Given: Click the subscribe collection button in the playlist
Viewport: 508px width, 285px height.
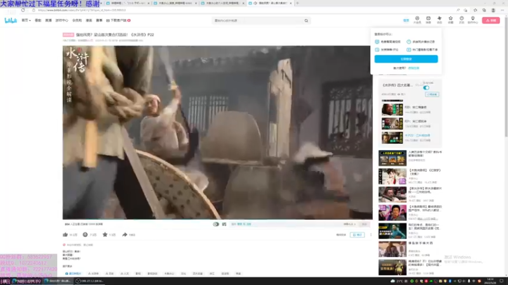Looking at the screenshot, I should 432,94.
